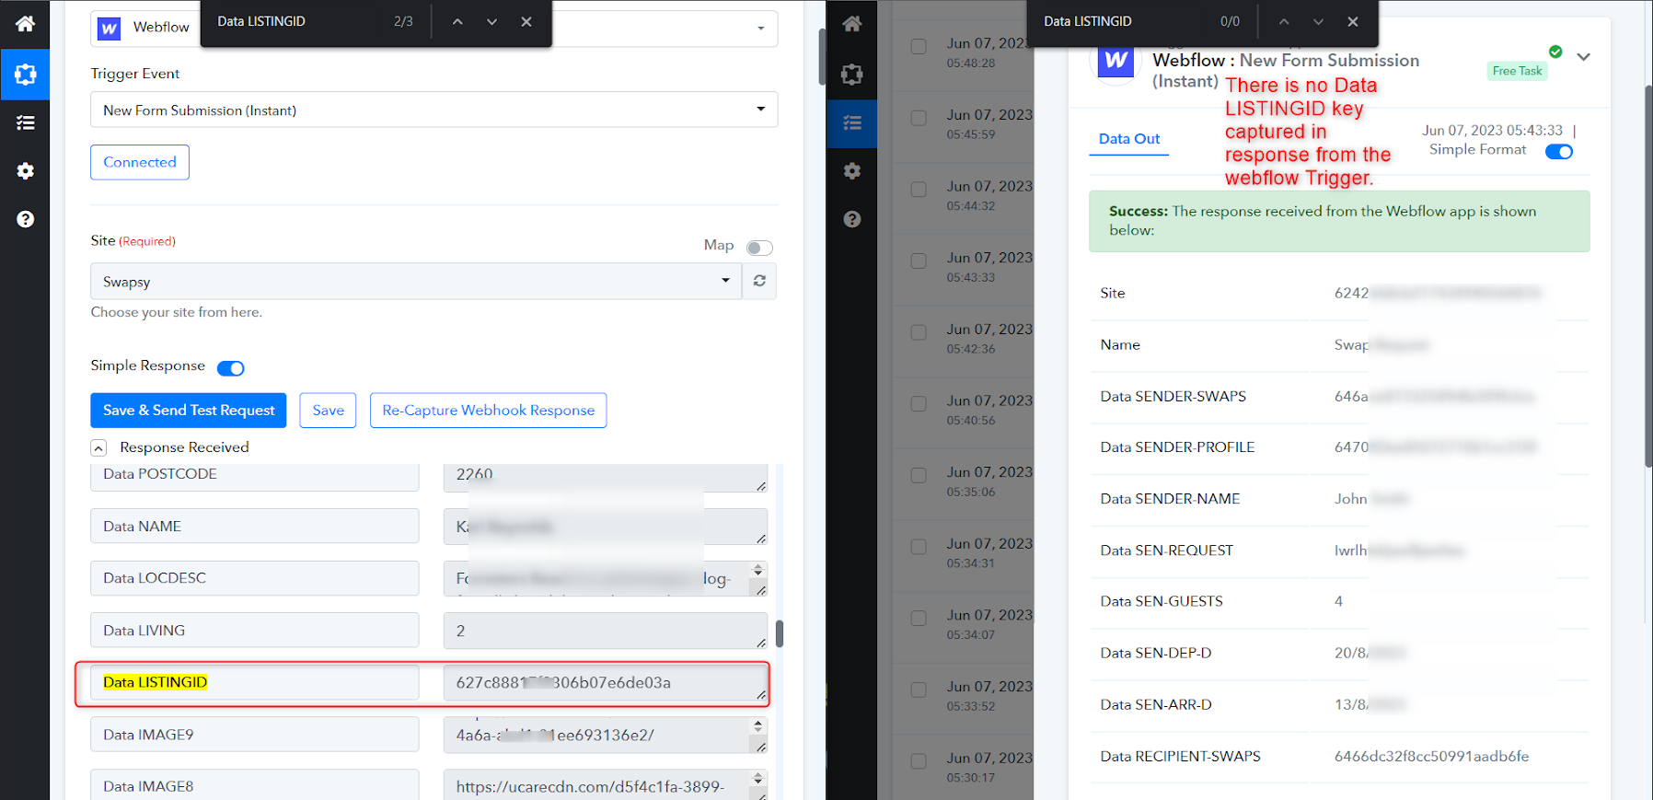1653x800 pixels.
Task: Open the Trigger Event dropdown
Action: (434, 110)
